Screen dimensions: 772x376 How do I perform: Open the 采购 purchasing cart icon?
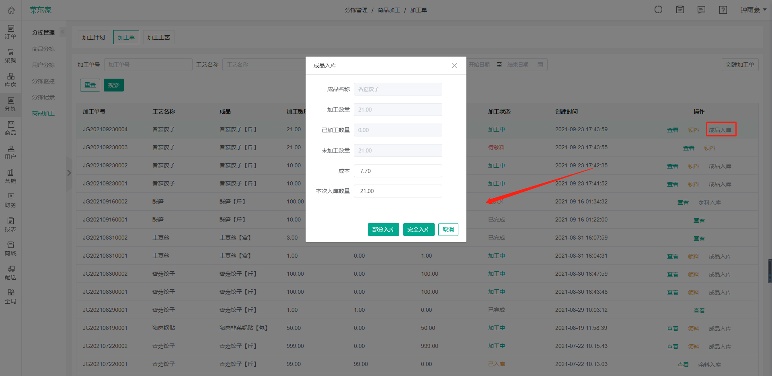[x=11, y=56]
